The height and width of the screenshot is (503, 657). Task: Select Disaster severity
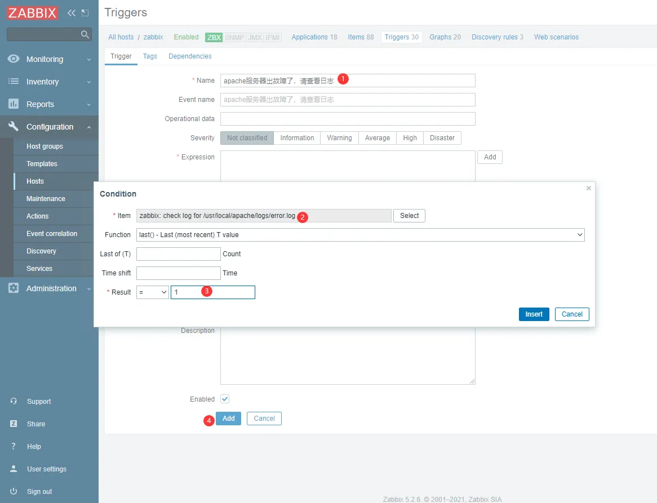[442, 138]
